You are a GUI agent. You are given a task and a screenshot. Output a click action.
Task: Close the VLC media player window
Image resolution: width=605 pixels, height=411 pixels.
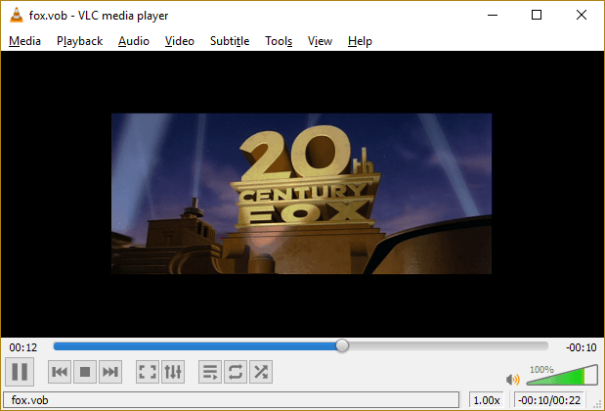click(x=582, y=15)
